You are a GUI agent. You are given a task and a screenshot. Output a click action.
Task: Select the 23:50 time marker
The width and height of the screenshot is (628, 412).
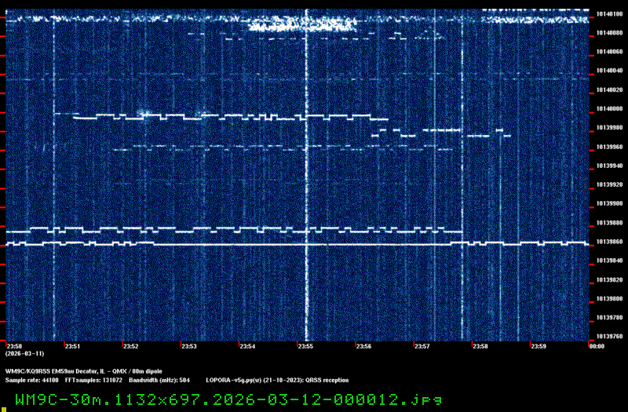[x=14, y=346]
